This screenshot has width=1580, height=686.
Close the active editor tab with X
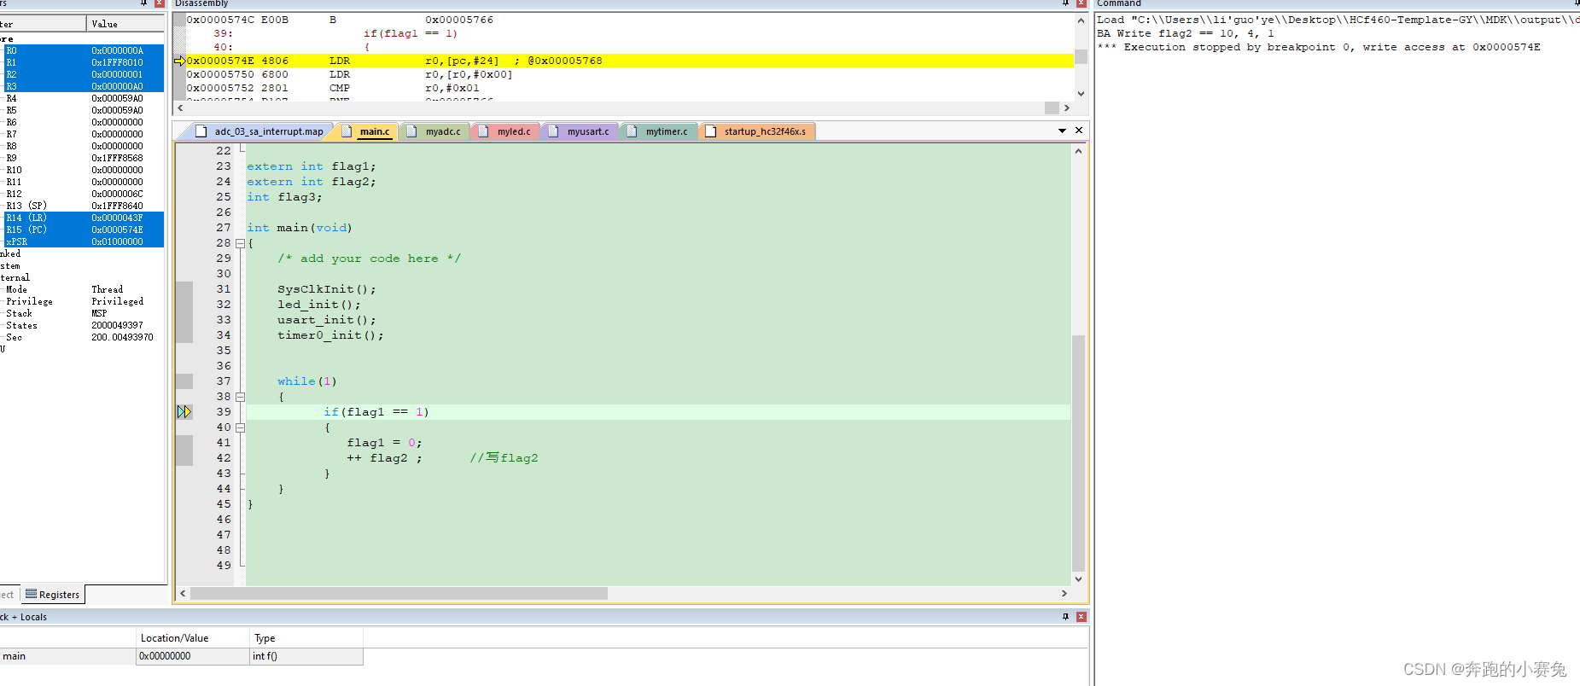(1079, 131)
